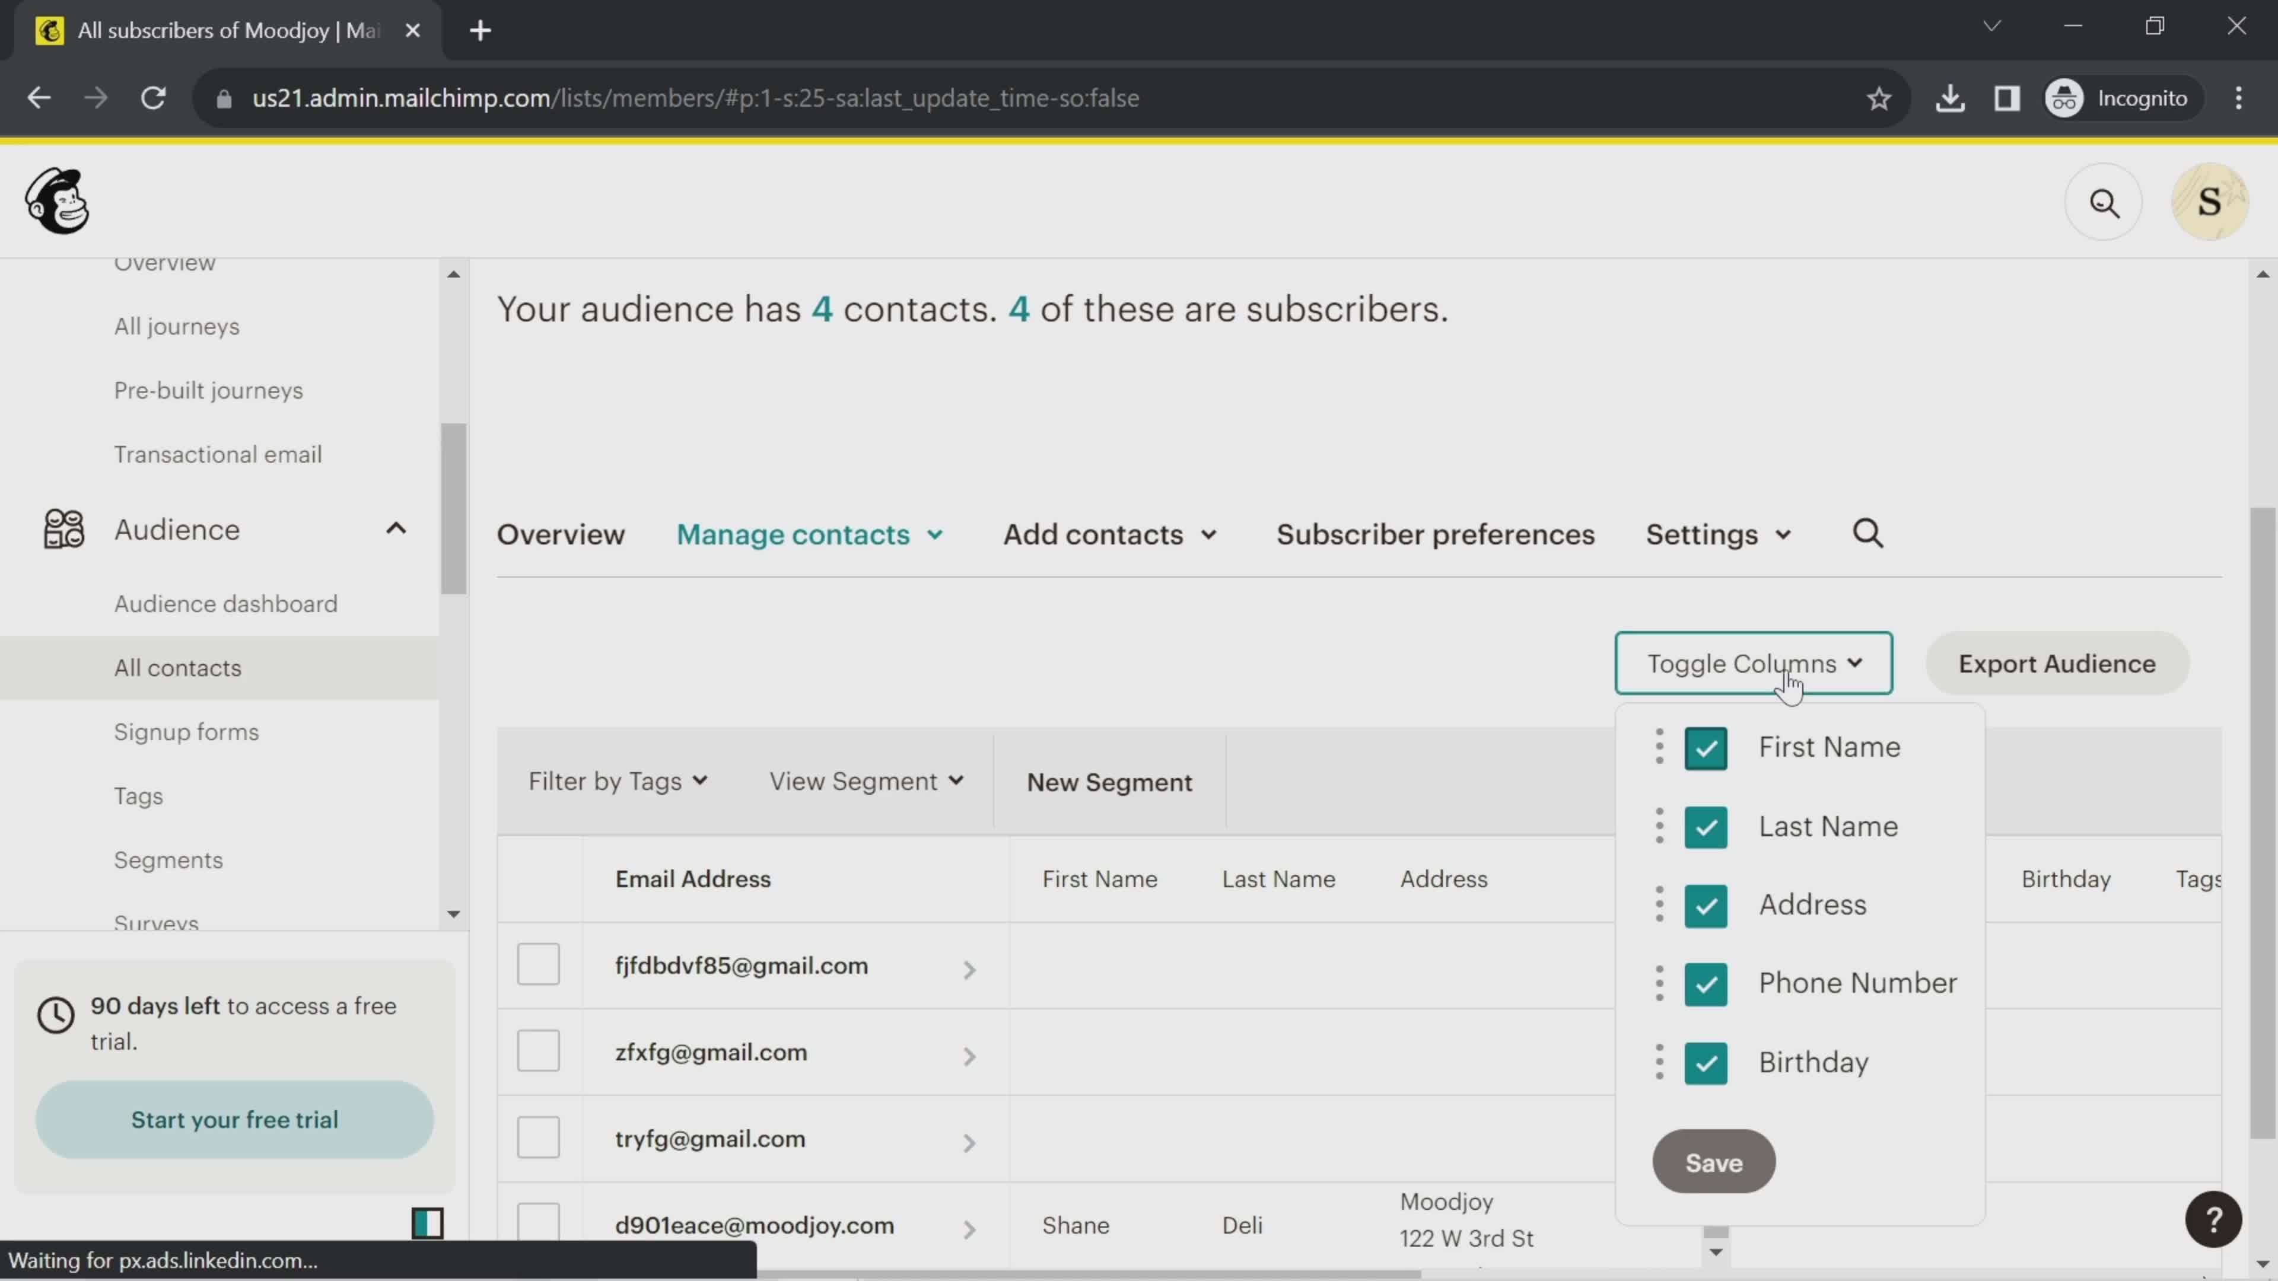Open the Filter by Tags dropdown
2278x1281 pixels.
pyautogui.click(x=618, y=782)
